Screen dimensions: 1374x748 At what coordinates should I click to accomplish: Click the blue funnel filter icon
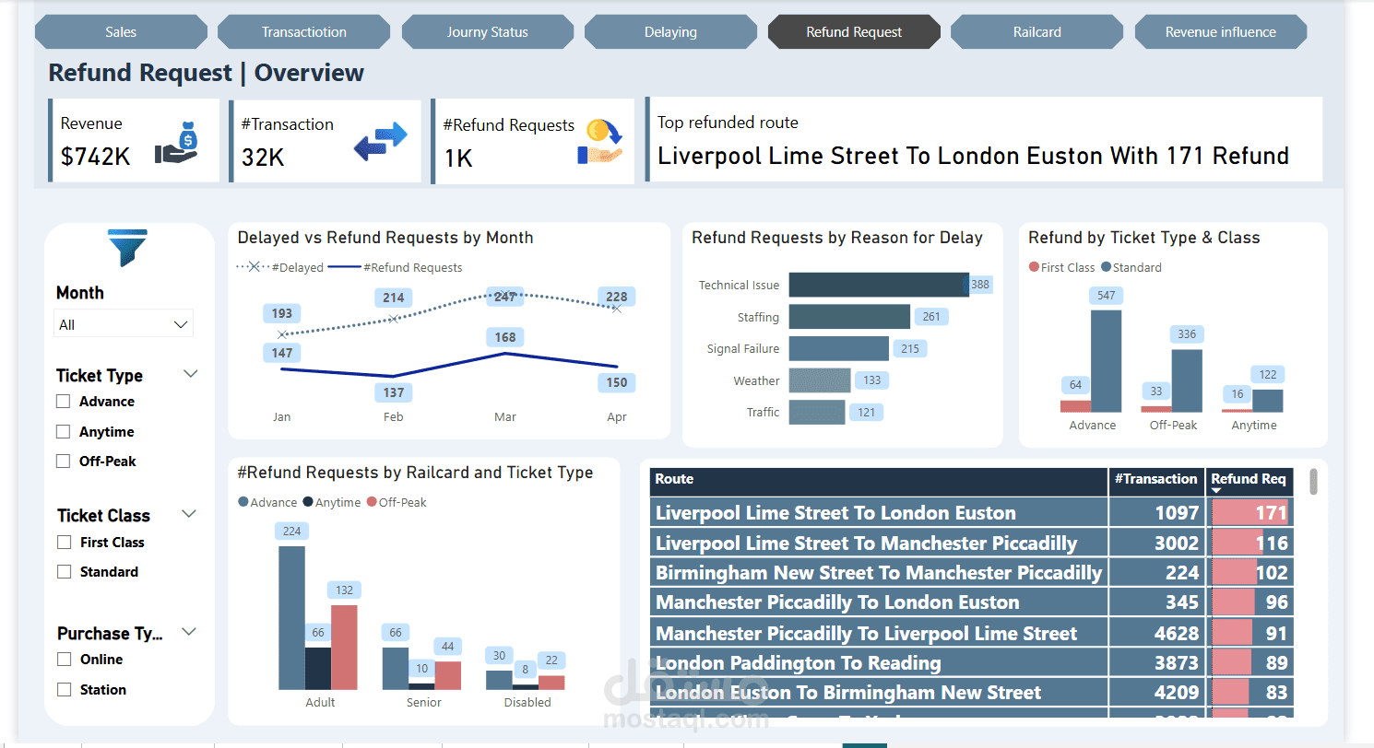pos(127,248)
